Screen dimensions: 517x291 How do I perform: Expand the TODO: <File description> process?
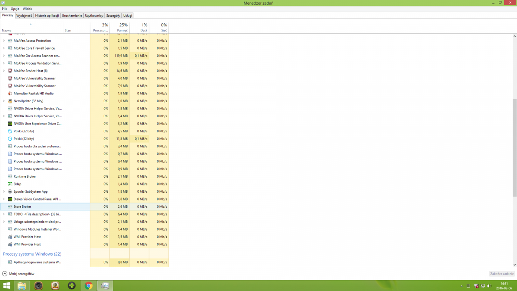click(x=4, y=214)
